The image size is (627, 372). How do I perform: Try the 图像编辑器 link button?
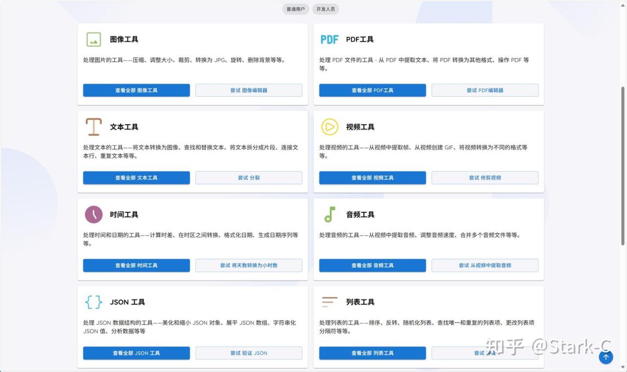click(249, 90)
